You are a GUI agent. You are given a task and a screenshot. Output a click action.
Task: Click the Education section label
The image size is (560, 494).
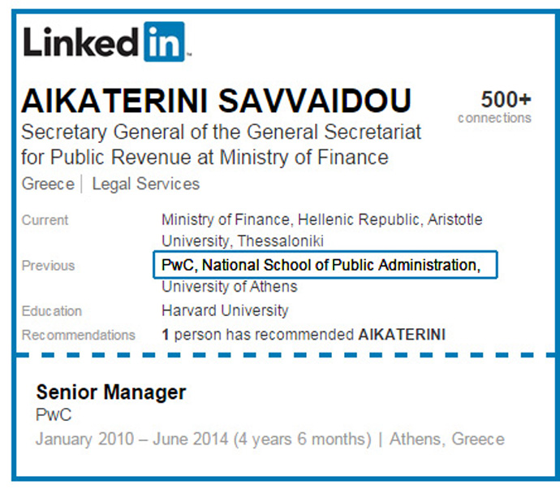tap(52, 311)
